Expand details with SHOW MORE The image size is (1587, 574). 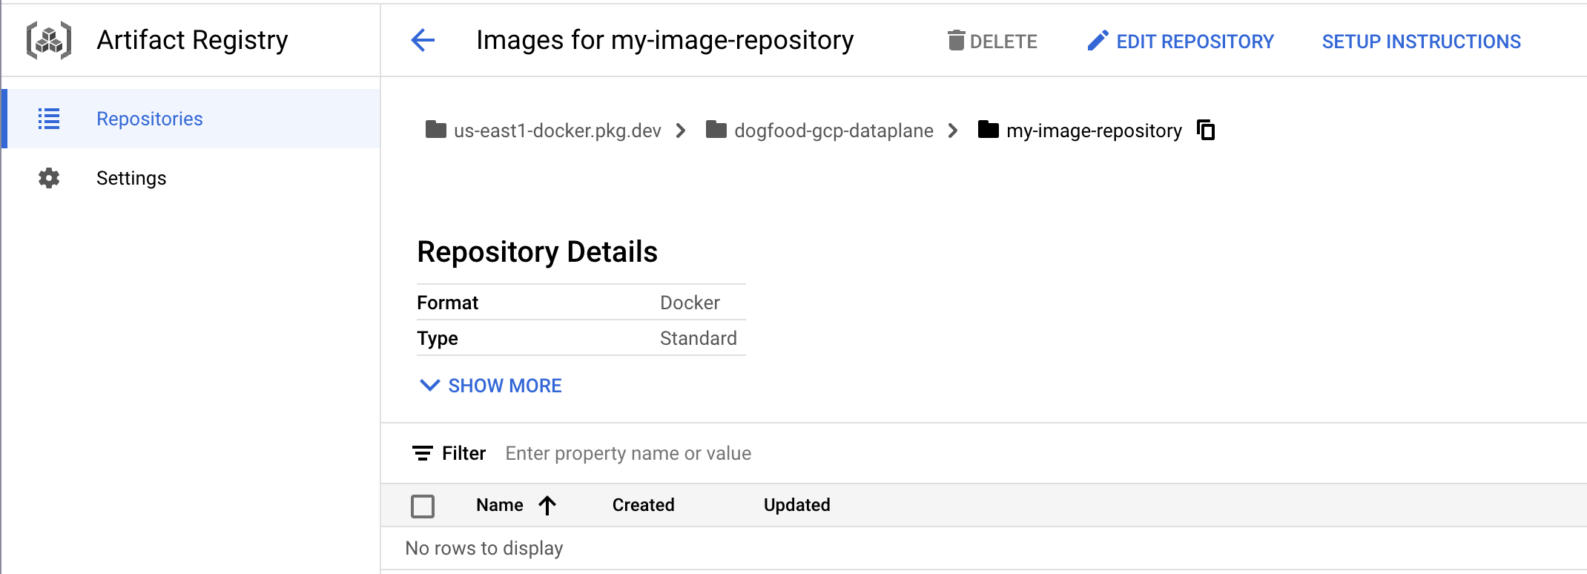(x=491, y=386)
